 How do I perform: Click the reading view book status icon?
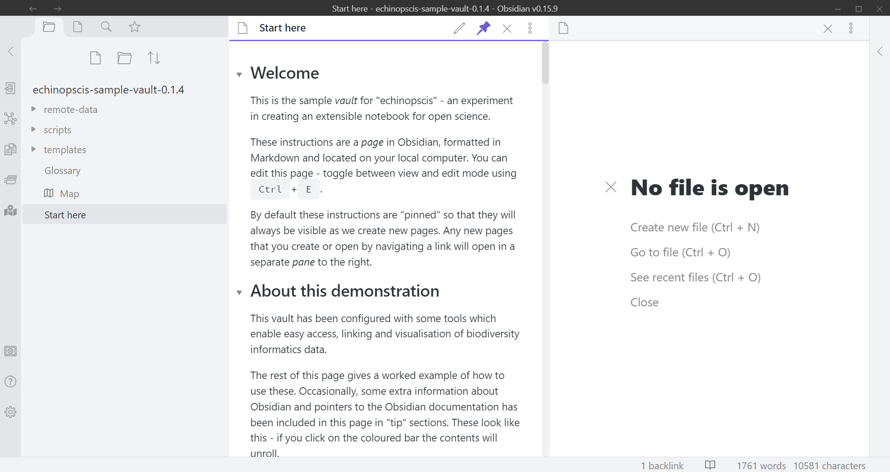[710, 465]
